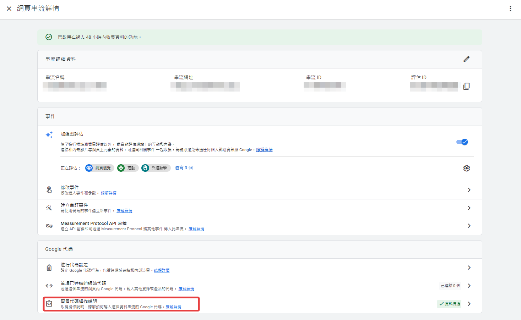Screen dimensions: 521x320
Task: Click the 加強型評估 sparkle icon
Action: (x=49, y=135)
